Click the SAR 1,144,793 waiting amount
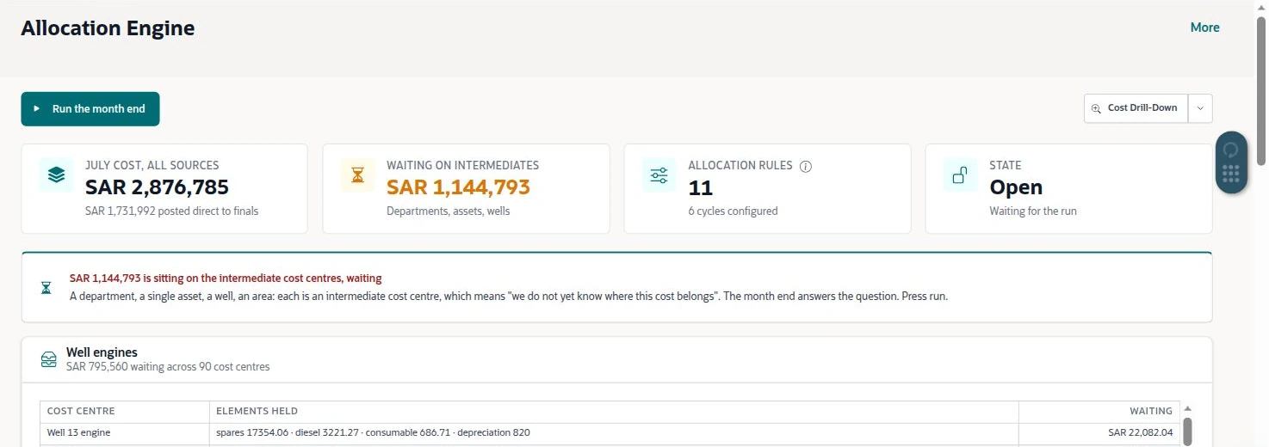 point(458,187)
